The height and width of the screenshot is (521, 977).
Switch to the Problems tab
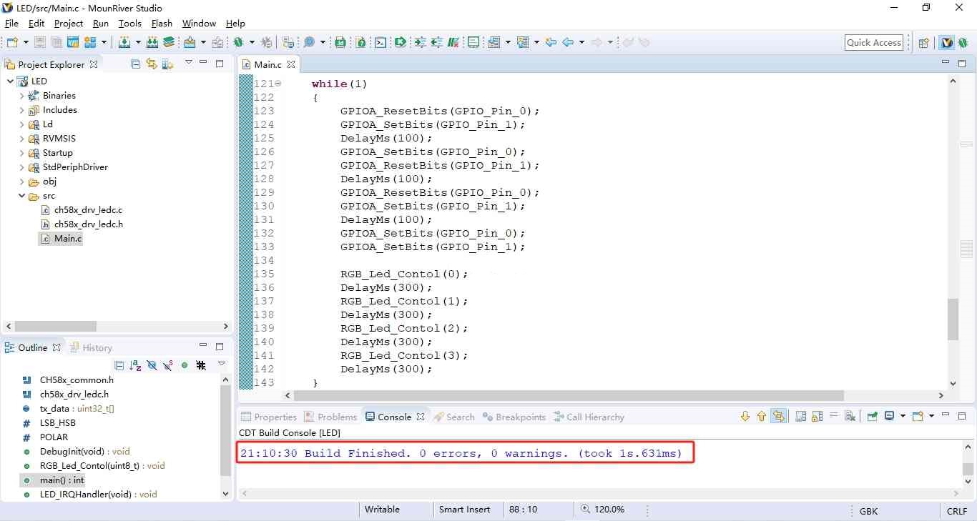click(x=330, y=417)
